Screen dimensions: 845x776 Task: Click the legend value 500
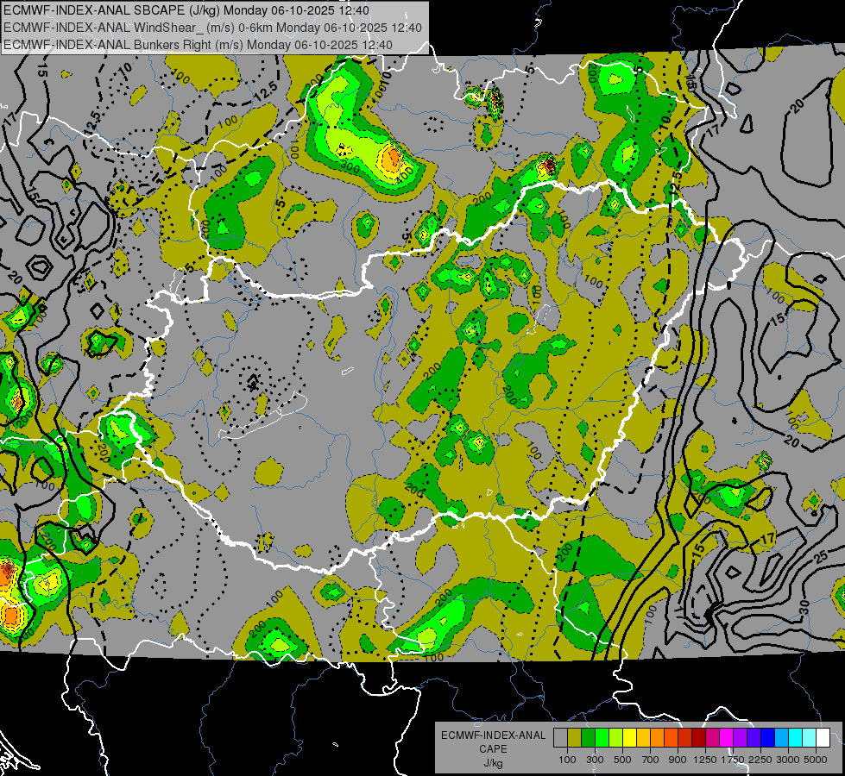[x=622, y=760]
